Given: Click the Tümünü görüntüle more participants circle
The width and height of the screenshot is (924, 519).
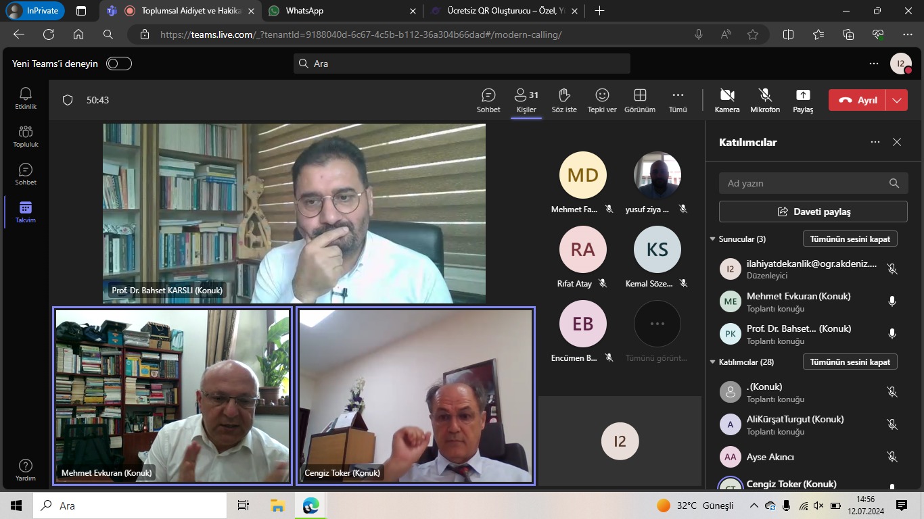Looking at the screenshot, I should tap(657, 324).
